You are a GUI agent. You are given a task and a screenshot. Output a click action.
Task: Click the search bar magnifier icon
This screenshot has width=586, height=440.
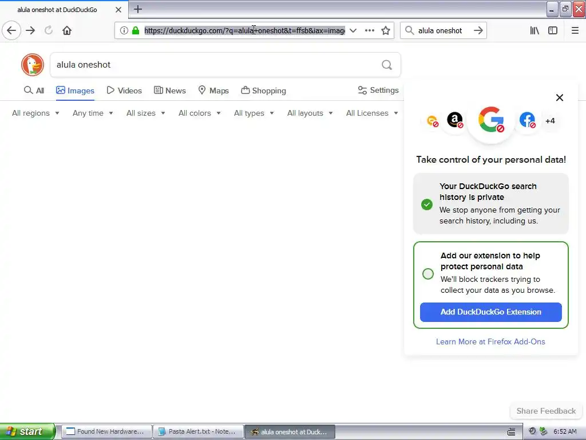tap(409, 30)
